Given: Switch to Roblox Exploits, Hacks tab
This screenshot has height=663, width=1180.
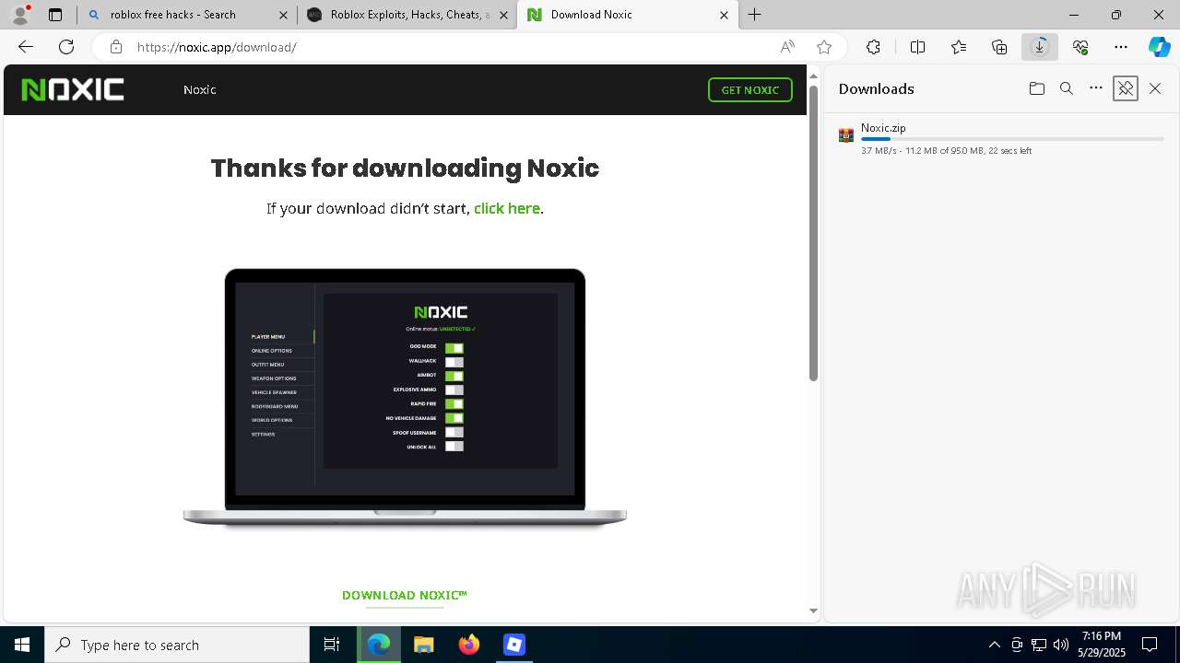Looking at the screenshot, I should [409, 15].
